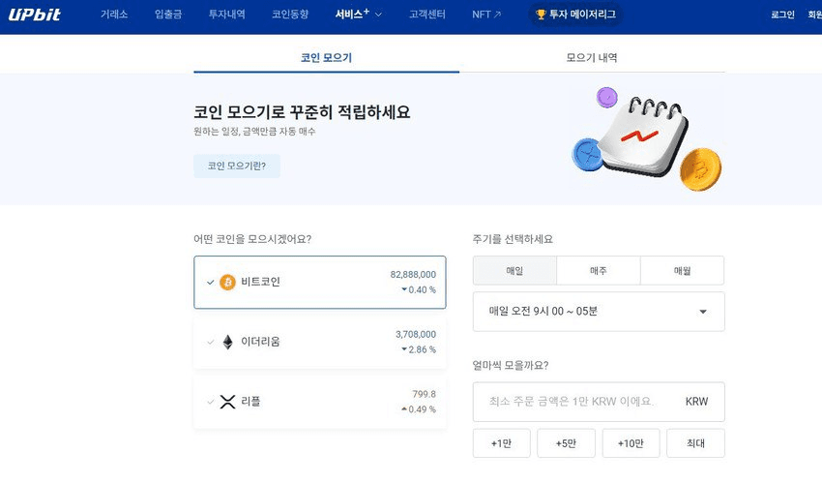Image resolution: width=822 pixels, height=483 pixels.
Task: Open the 매일 오전 9시 time dropdown
Action: tap(599, 312)
